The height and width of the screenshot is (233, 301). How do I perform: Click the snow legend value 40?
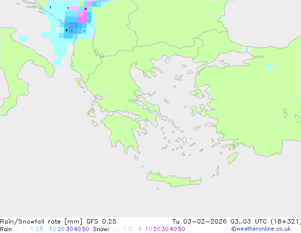(173, 229)
